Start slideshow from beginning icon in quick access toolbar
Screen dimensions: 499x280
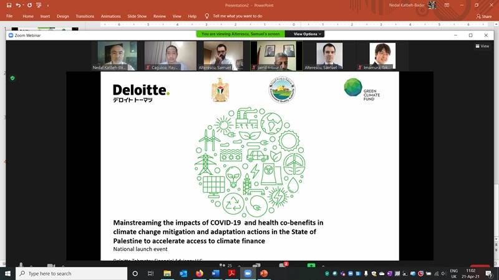(39, 5)
